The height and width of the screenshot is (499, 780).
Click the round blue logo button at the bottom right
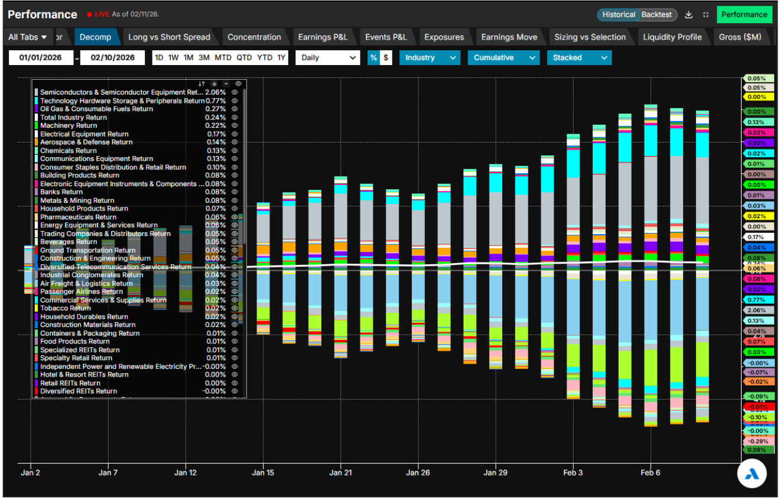[752, 473]
